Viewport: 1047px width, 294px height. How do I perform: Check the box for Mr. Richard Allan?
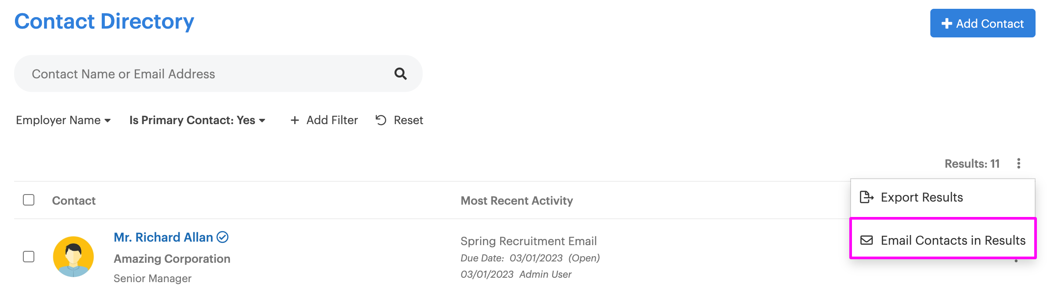[x=29, y=257]
